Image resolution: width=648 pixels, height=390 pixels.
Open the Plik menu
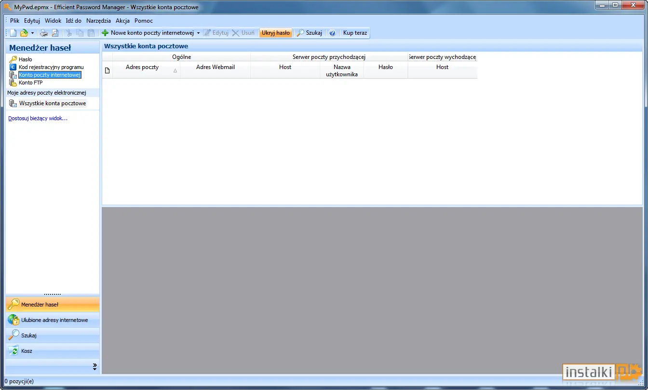(14, 21)
